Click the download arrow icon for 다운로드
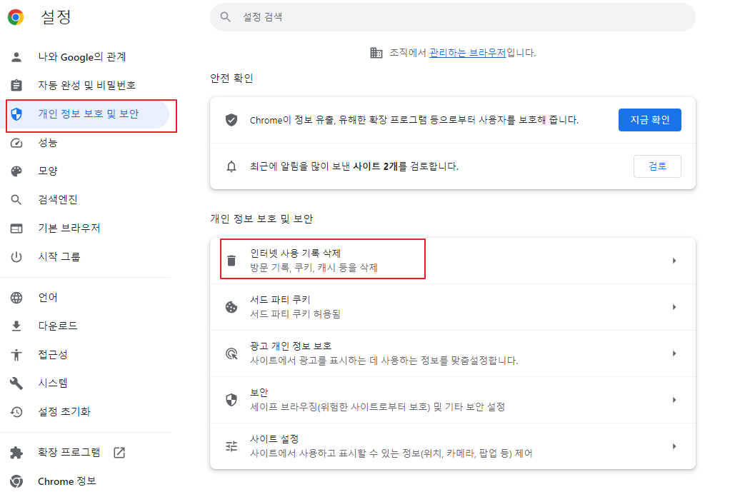This screenshot has height=497, width=745. 16,326
